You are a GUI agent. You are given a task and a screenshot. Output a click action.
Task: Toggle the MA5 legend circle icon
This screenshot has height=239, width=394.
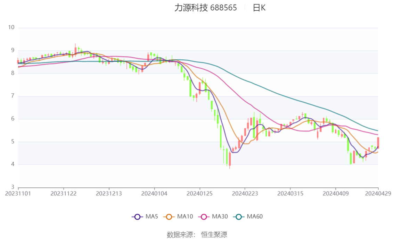pos(137,217)
